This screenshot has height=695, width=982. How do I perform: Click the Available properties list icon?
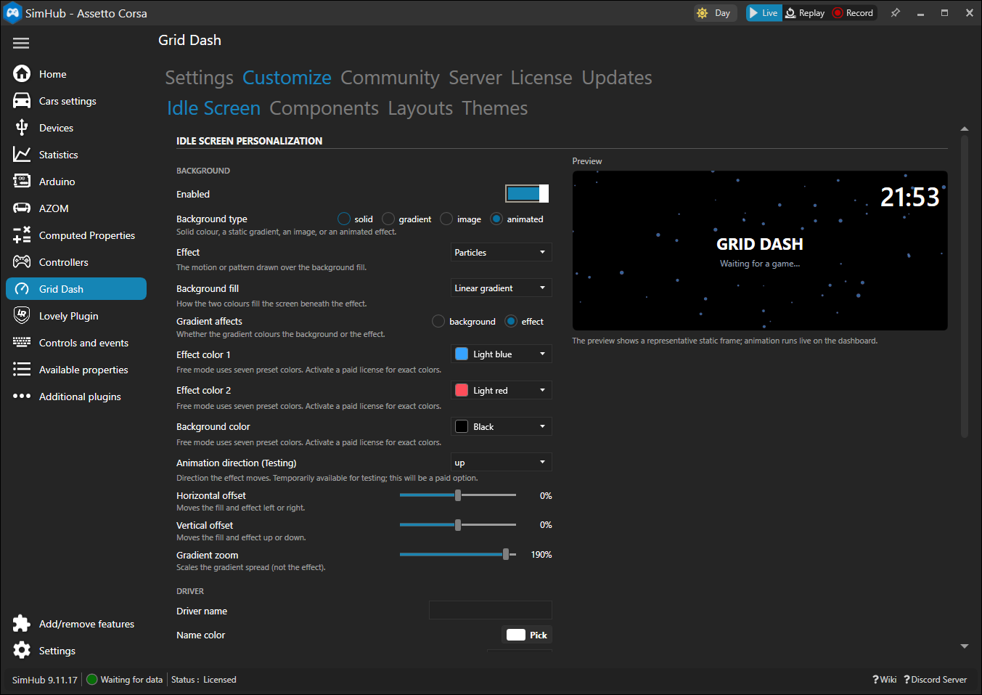pyautogui.click(x=22, y=369)
